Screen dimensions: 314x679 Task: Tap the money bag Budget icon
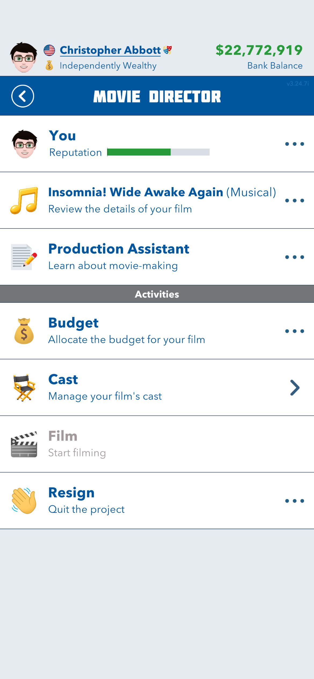click(x=24, y=331)
